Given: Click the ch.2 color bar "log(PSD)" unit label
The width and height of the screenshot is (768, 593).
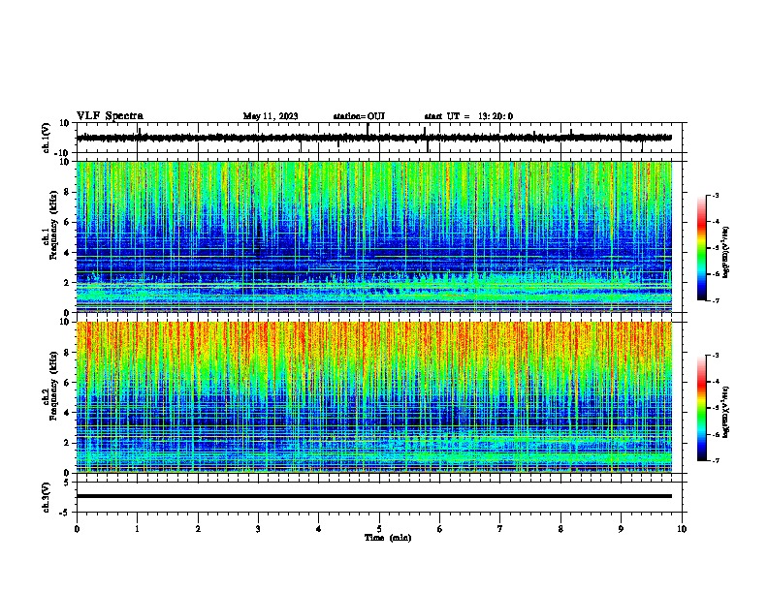Looking at the screenshot, I should 726,412.
